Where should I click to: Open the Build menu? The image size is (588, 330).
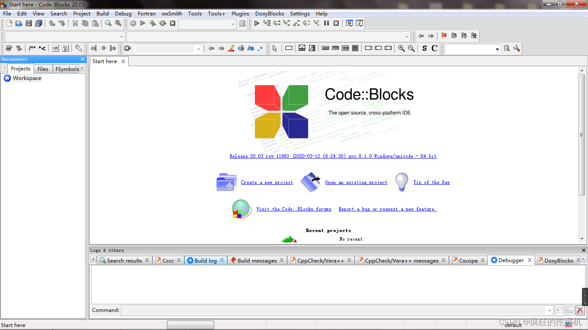pyautogui.click(x=102, y=13)
